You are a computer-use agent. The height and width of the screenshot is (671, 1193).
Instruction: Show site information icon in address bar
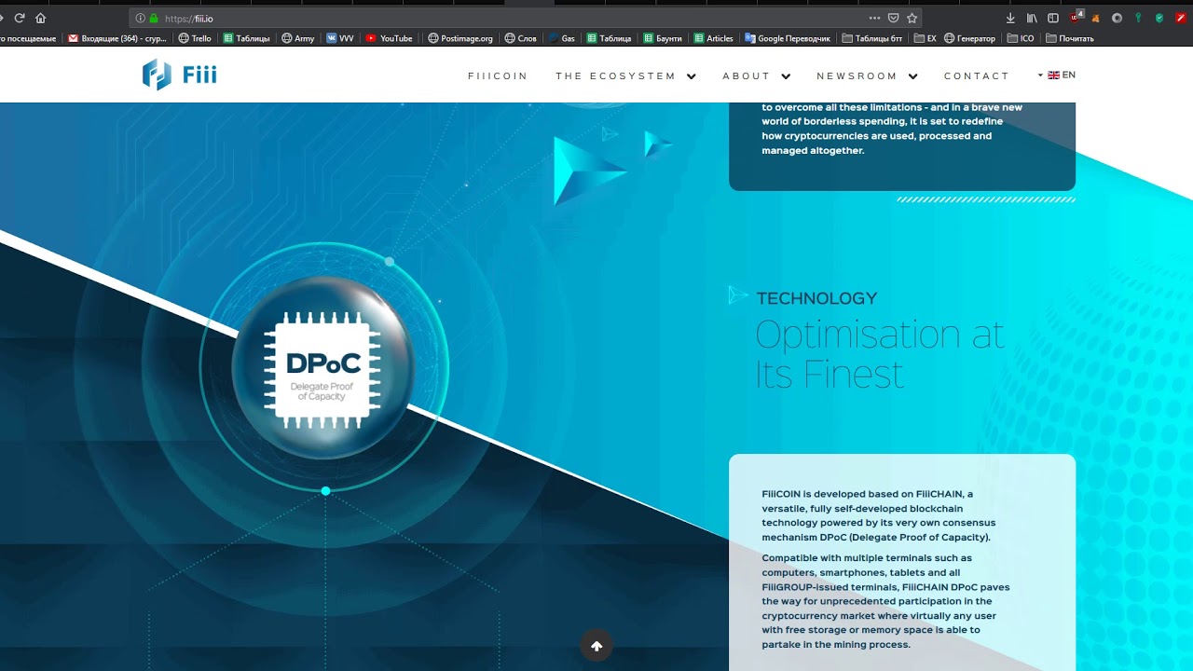coord(140,18)
